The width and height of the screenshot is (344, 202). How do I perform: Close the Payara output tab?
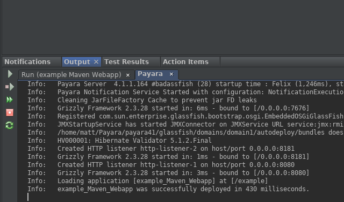click(x=171, y=74)
